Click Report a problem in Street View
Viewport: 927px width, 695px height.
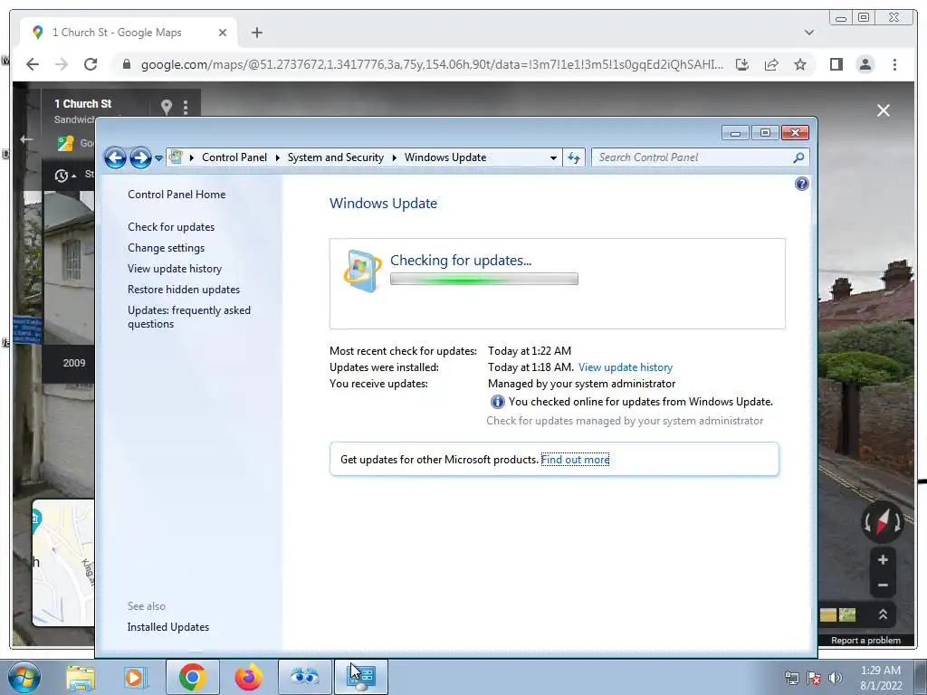pyautogui.click(x=865, y=641)
